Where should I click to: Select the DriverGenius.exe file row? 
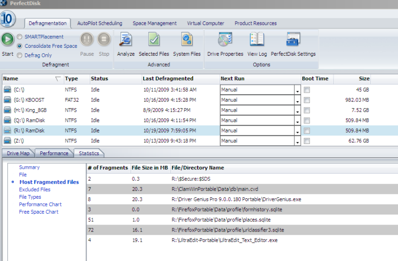point(242,199)
